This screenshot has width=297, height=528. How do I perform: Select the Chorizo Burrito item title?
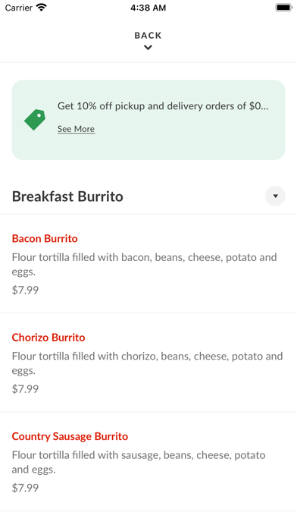[x=48, y=338]
